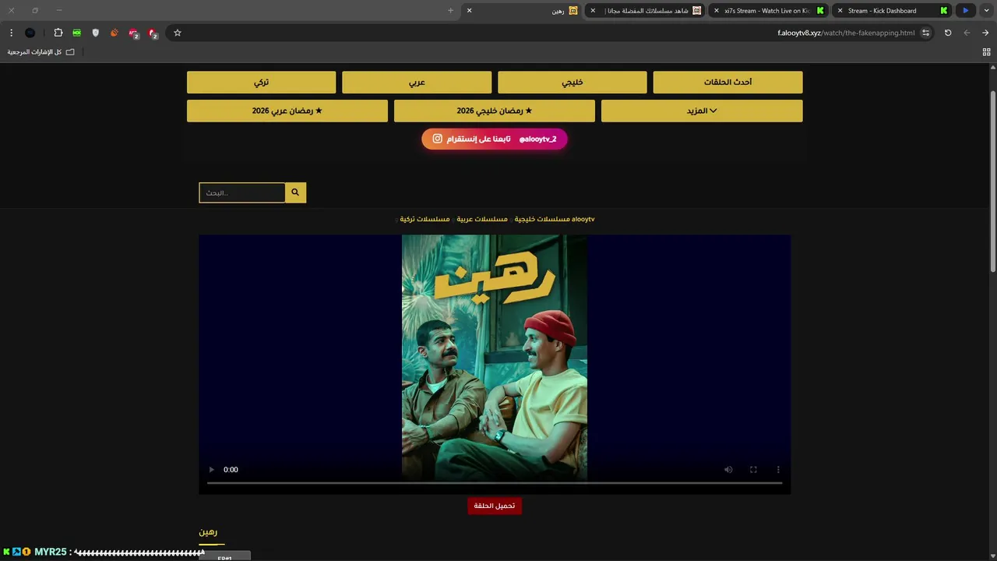
Task: Open the alooytv breadcrumb link
Action: click(583, 219)
